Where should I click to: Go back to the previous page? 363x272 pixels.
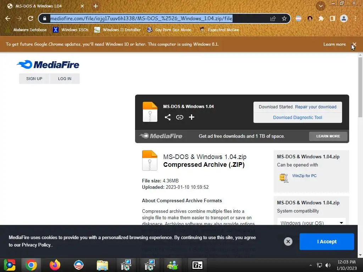8,18
